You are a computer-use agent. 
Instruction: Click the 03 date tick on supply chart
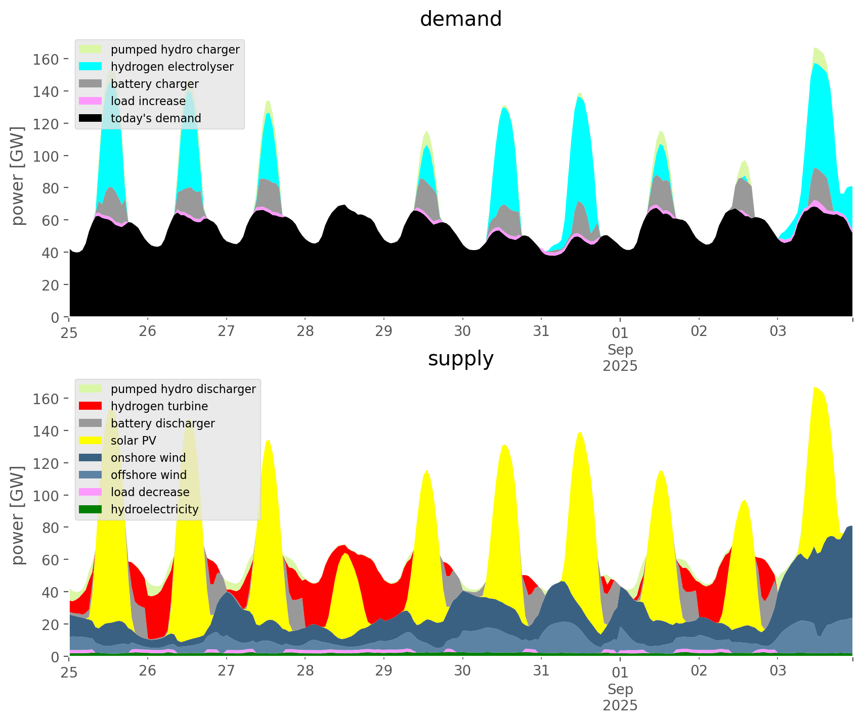coord(778,671)
